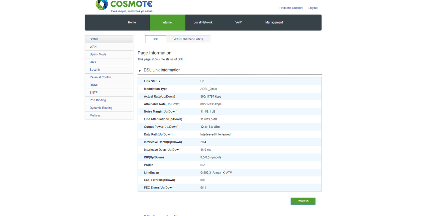Click Attainable Rate value '895/12336 kbps'
The width and height of the screenshot is (425, 216).
click(x=211, y=104)
